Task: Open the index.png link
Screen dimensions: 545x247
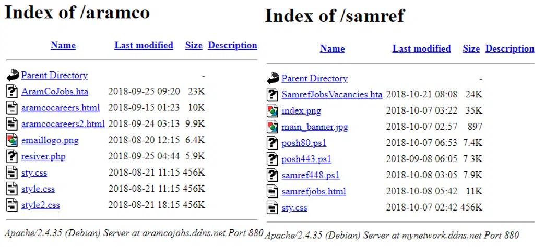Action: (301, 110)
